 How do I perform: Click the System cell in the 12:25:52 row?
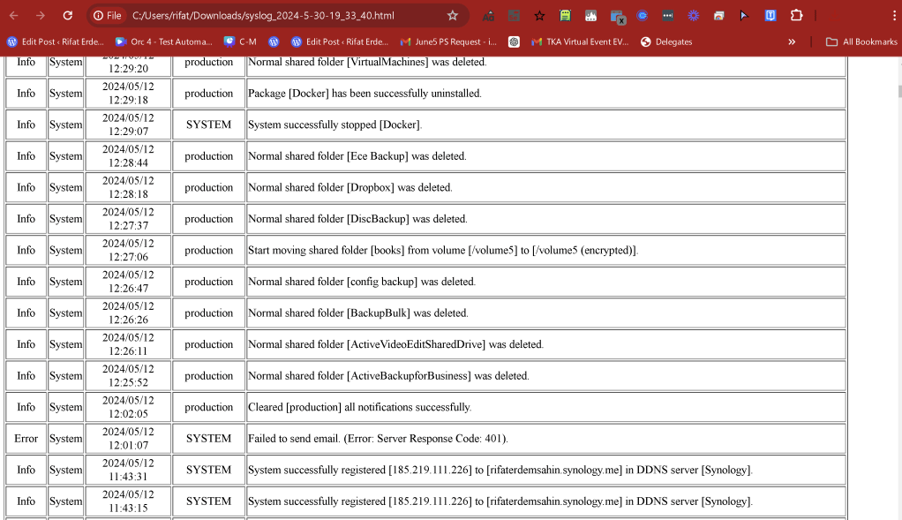coord(65,375)
